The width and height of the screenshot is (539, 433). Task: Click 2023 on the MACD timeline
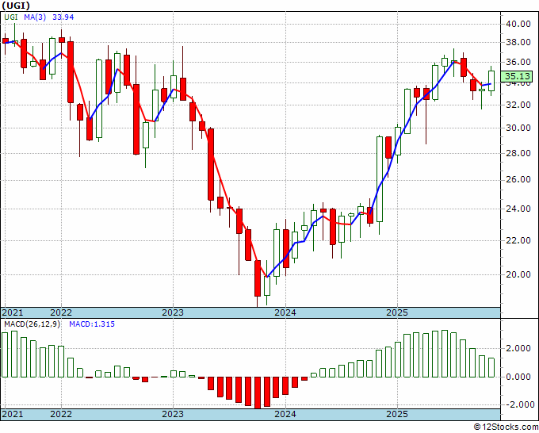(x=173, y=414)
